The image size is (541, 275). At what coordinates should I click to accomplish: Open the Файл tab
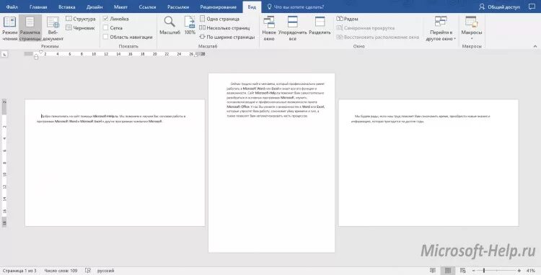click(x=12, y=7)
